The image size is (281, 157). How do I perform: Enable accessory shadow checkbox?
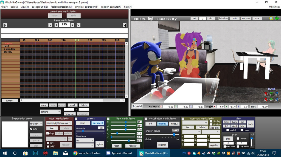click(x=211, y=124)
